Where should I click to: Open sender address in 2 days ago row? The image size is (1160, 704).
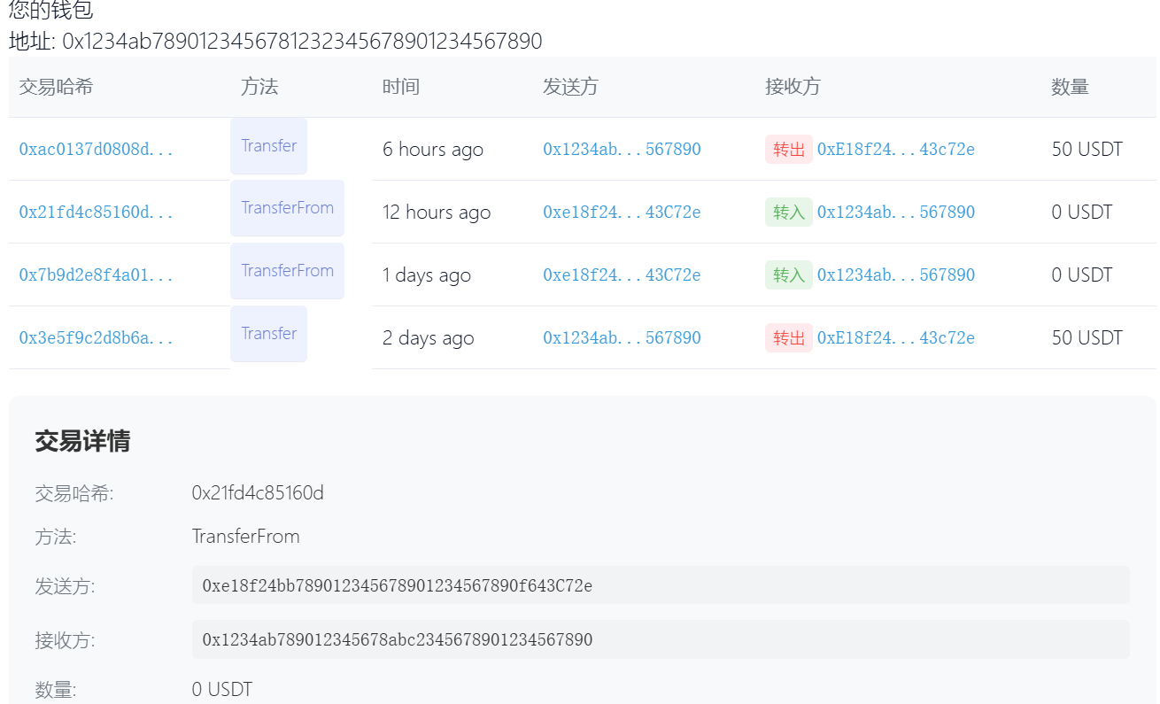pyautogui.click(x=622, y=337)
